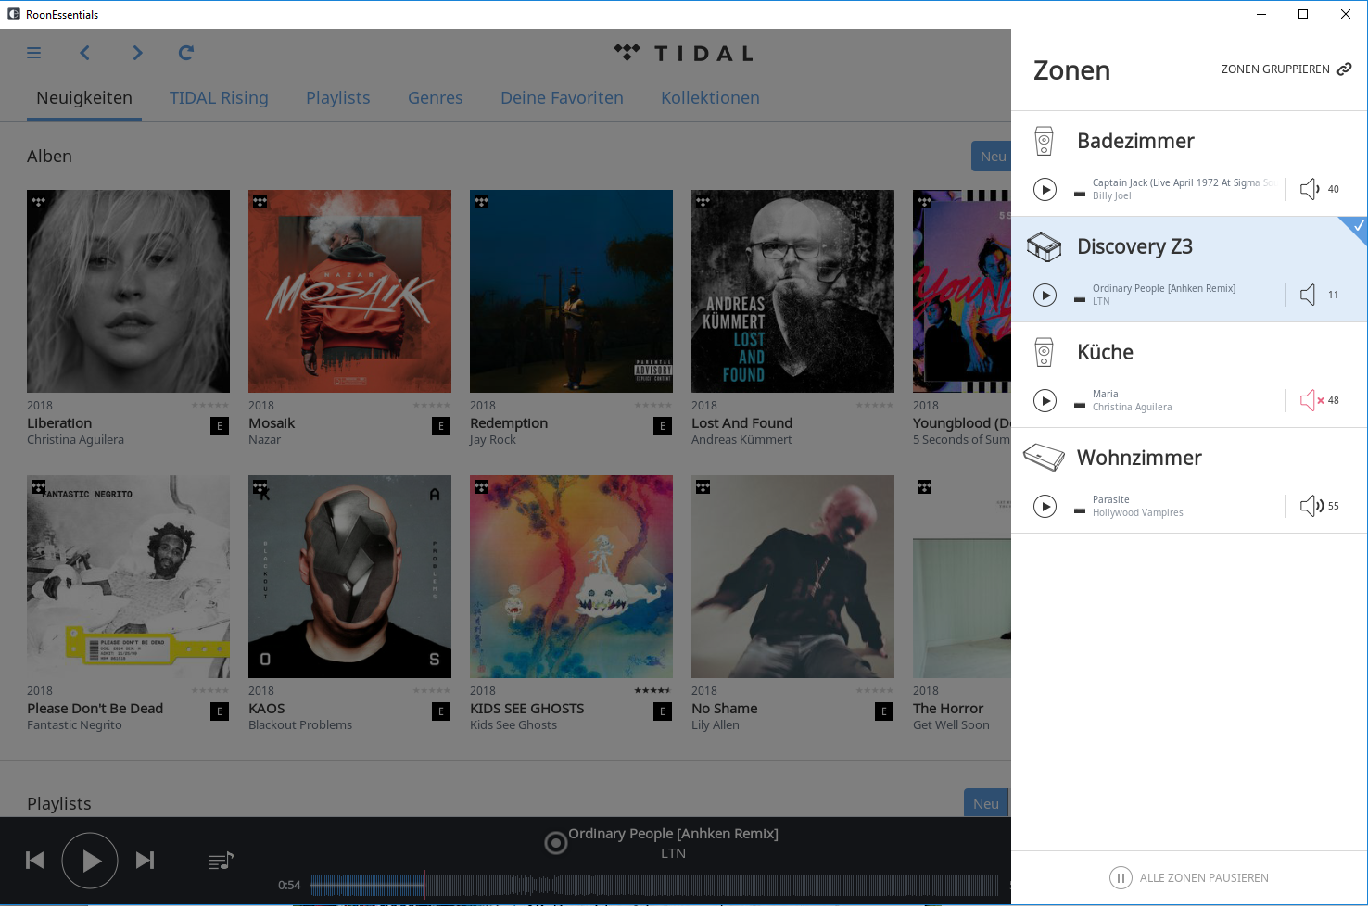This screenshot has height=906, width=1368.
Task: Open the Deine Favoriten tab
Action: [x=562, y=98]
